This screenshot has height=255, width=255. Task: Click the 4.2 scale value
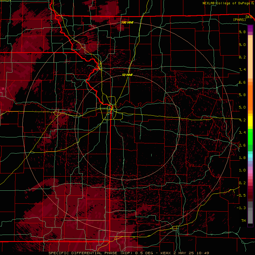(242, 120)
